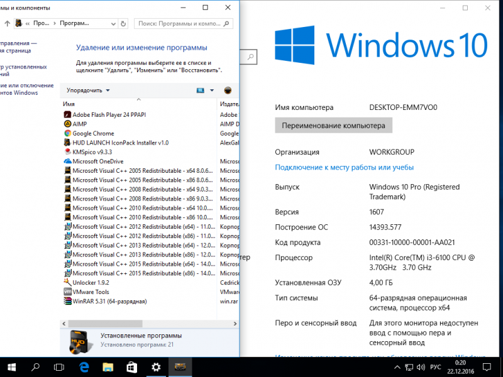Click the search magnifier in settings window
This screenshot has height=377, width=503.
(x=250, y=57)
